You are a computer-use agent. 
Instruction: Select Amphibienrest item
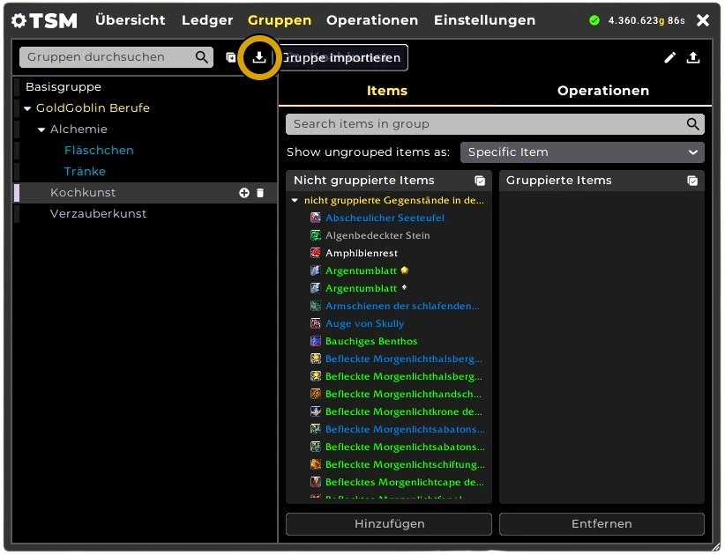(x=362, y=253)
